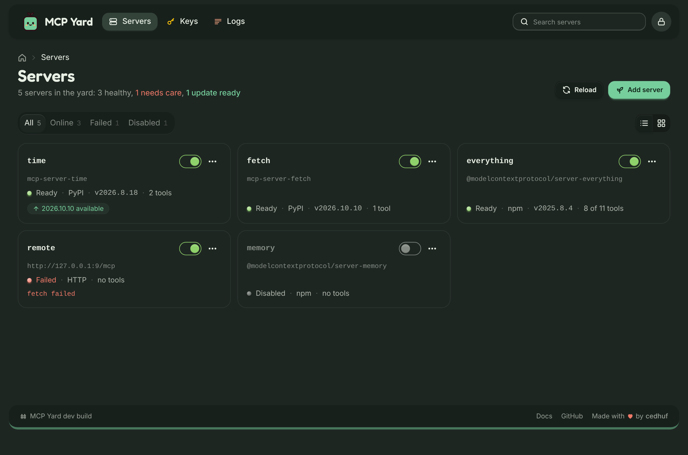Click 'http://127.0.0.1:9/mcp' address text

(71, 266)
